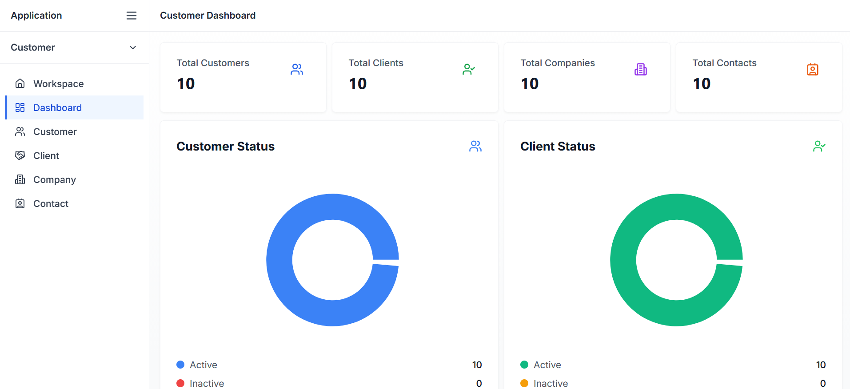Click the number 10 under Total Companies
Screen dimensions: 850x389
tap(530, 83)
